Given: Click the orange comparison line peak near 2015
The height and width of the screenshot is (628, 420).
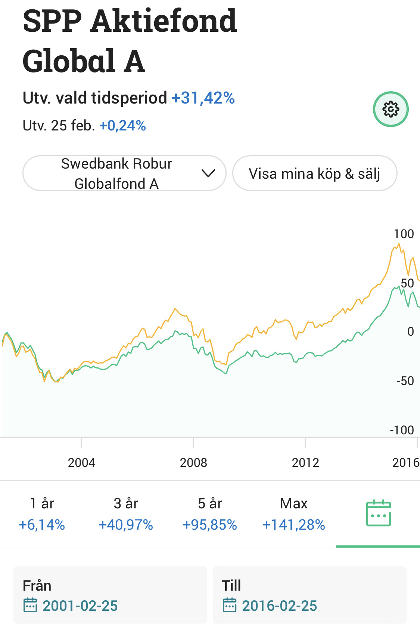Looking at the screenshot, I should tap(399, 244).
